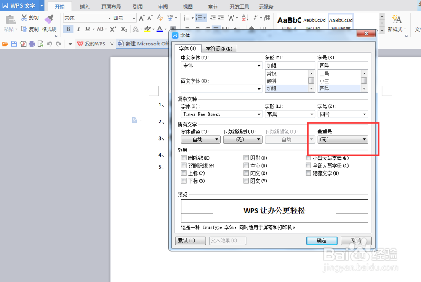Open complex script font dropdown Times New Roman

pyautogui.click(x=221, y=114)
